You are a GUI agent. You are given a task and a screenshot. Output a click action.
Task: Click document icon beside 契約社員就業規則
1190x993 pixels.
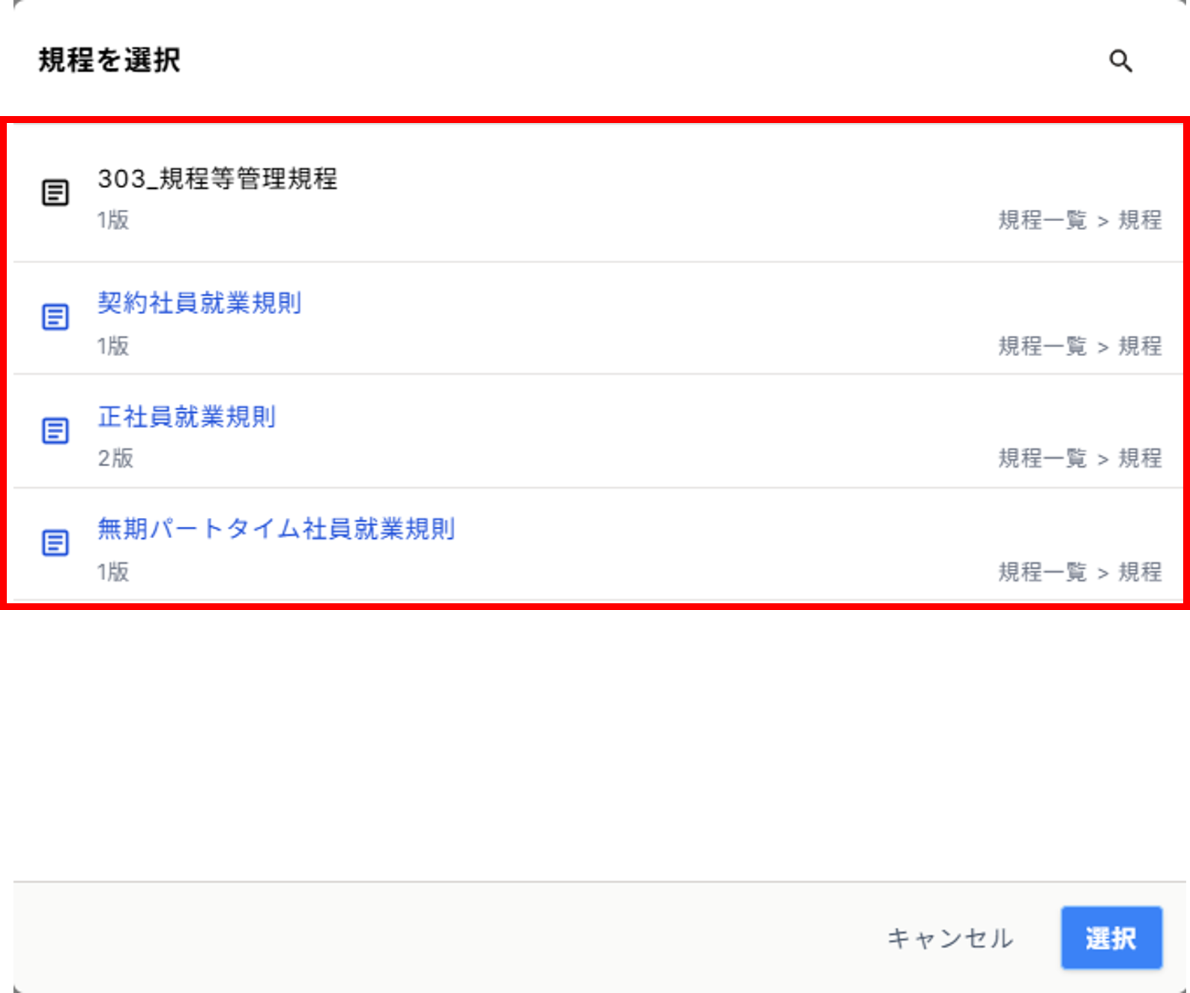pos(55,317)
